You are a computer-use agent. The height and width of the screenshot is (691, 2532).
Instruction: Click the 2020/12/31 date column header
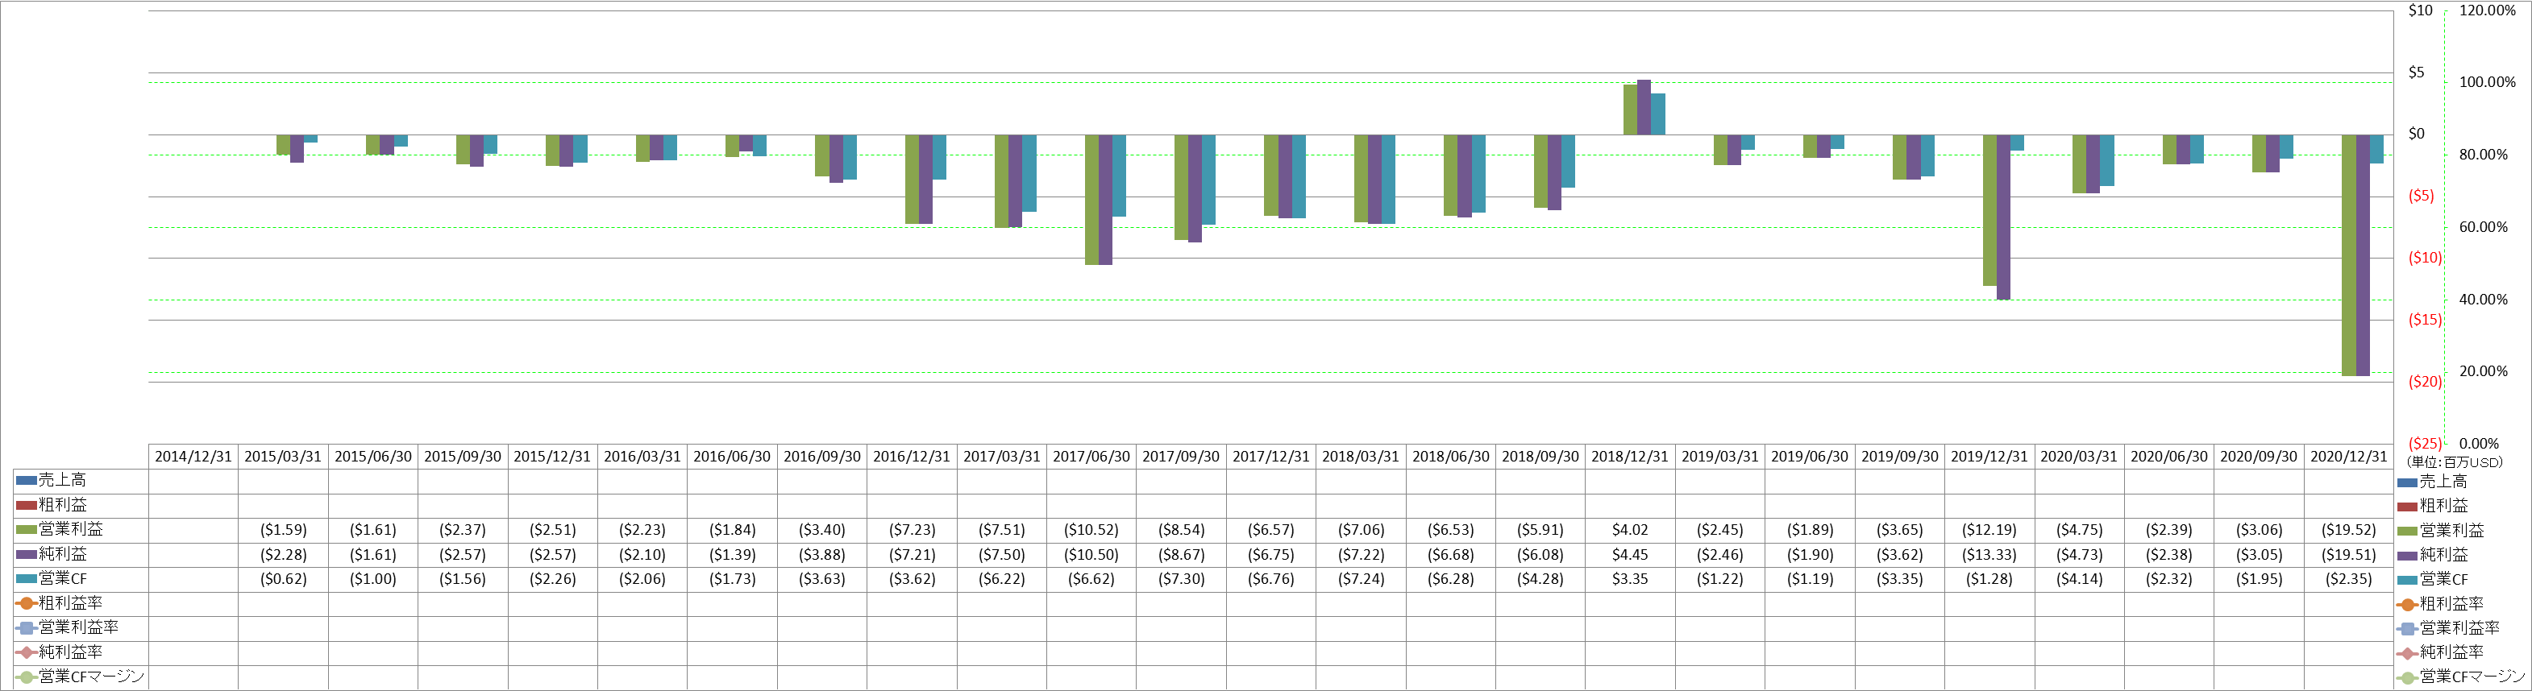point(2349,457)
